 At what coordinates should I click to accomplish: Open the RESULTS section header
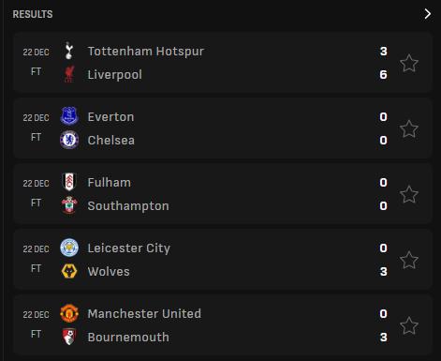[33, 14]
